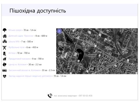Click the school building icon next to Школа №6
The height and width of the screenshot is (104, 139).
click(5, 41)
